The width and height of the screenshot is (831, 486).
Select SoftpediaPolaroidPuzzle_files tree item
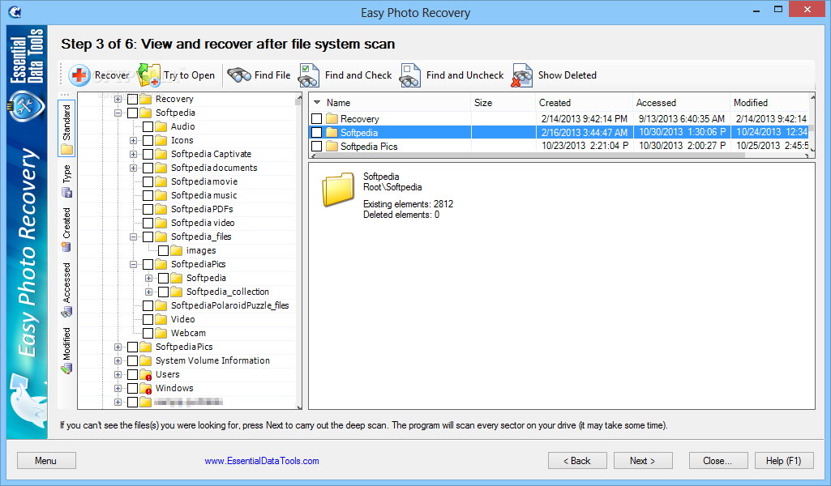pyautogui.click(x=230, y=305)
